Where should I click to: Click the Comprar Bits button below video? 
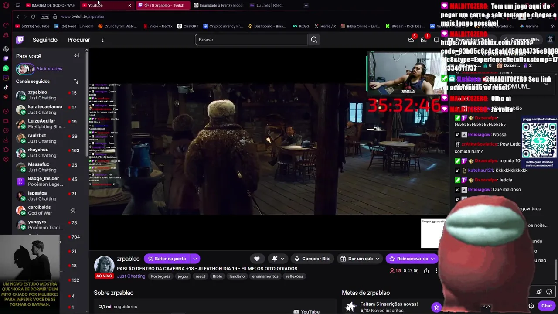[x=312, y=259]
